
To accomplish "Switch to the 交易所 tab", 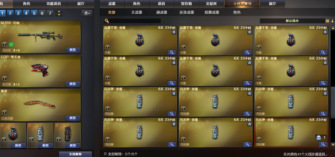I will 211,4.
